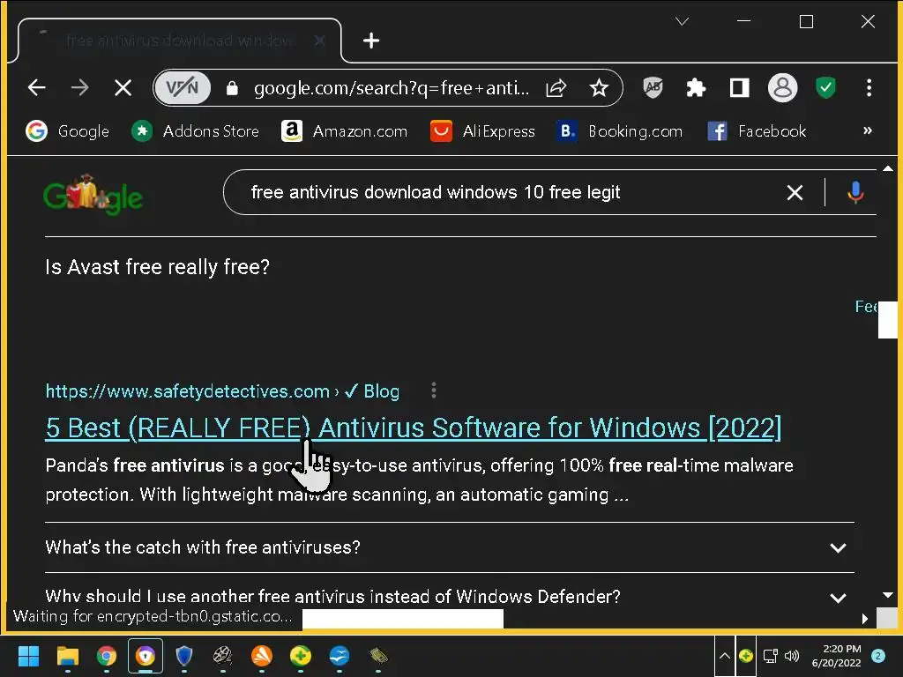Screen dimensions: 903x677
Task: Switch to active secure browser taskbar icon
Action: (146, 656)
